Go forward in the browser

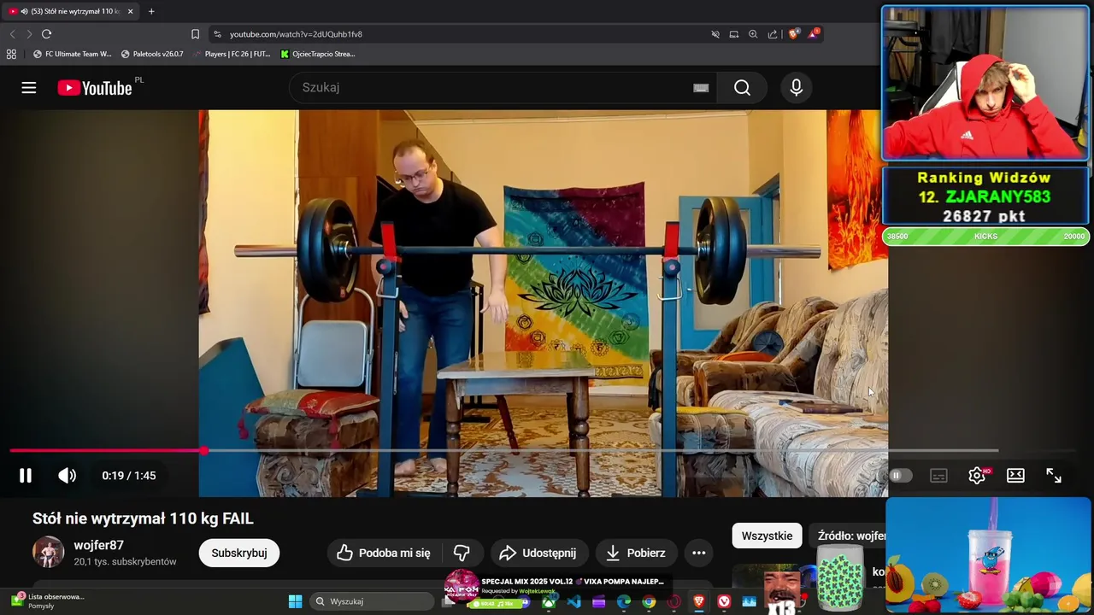28,34
